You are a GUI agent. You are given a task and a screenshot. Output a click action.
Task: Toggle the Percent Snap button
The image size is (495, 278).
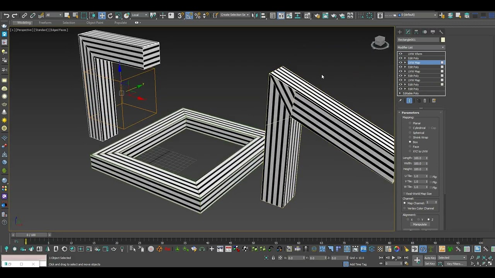pos(198,15)
